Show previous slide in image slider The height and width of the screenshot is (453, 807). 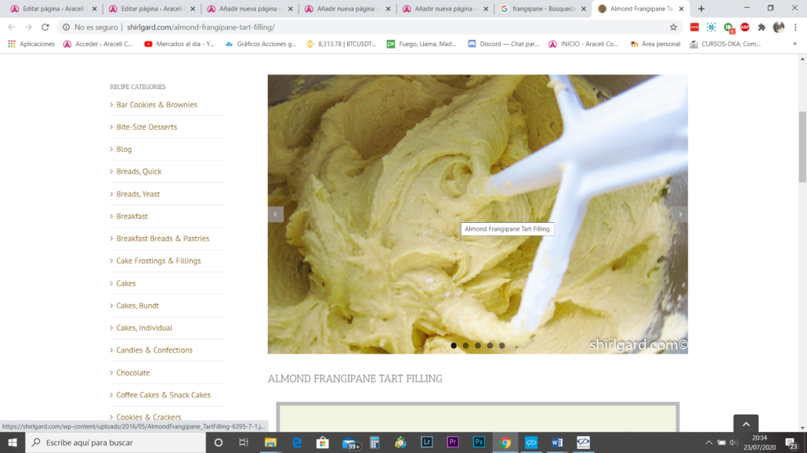click(275, 214)
